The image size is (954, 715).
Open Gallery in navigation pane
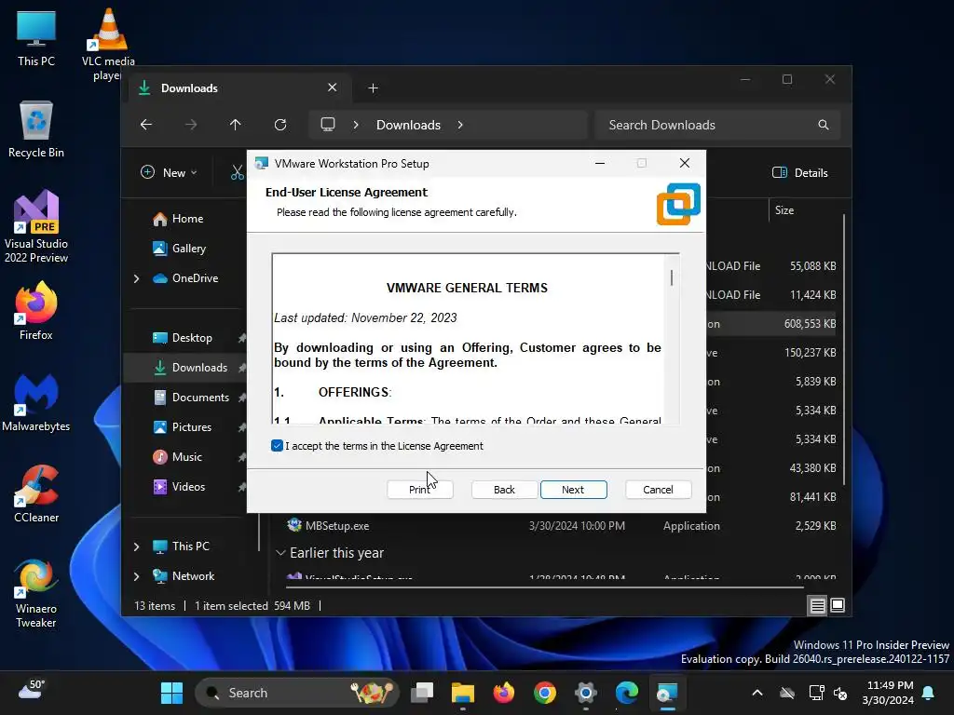(x=188, y=248)
